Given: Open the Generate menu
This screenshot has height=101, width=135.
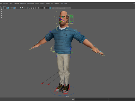Looking at the screenshot, I should pyautogui.click(x=56, y=4).
